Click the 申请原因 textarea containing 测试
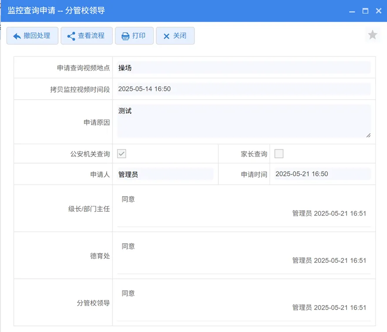Screen dimensions: 387x332 [244, 121]
